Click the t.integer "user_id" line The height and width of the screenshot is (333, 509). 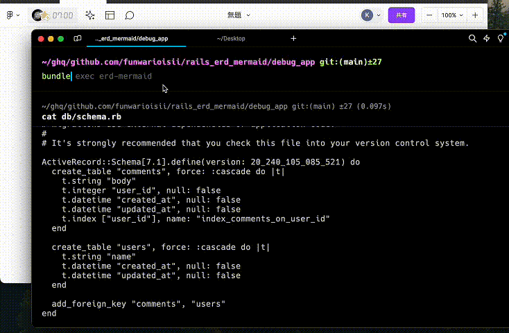(141, 190)
